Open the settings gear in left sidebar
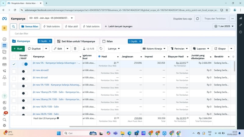Viewport: 244px width, 137px height. point(4,108)
